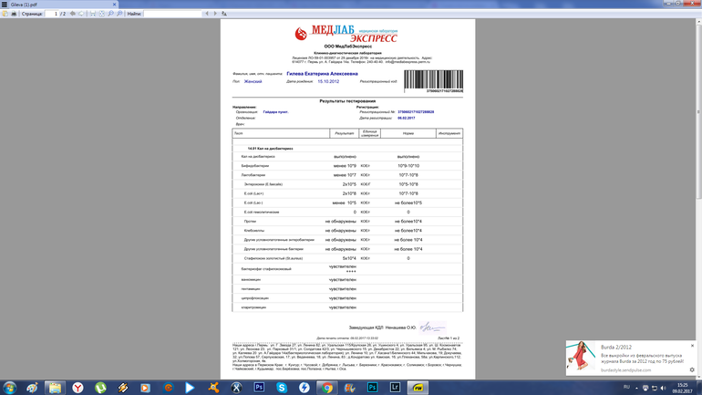The height and width of the screenshot is (395, 702).
Task: Open Skype from the taskbar
Action: (282, 388)
